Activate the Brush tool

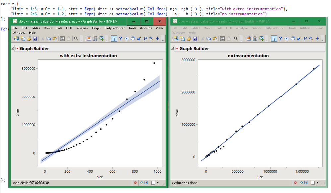[139, 39]
